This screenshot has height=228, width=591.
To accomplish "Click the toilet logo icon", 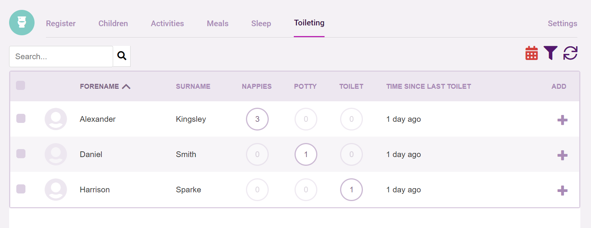I will tap(22, 23).
